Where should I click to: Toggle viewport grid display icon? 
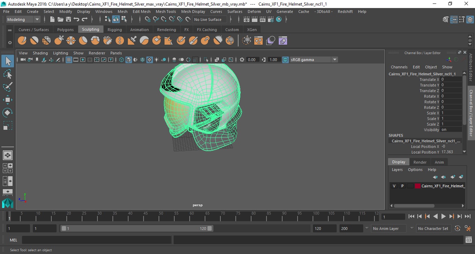(69, 60)
